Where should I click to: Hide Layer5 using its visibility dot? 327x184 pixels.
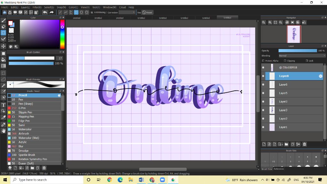point(263,93)
